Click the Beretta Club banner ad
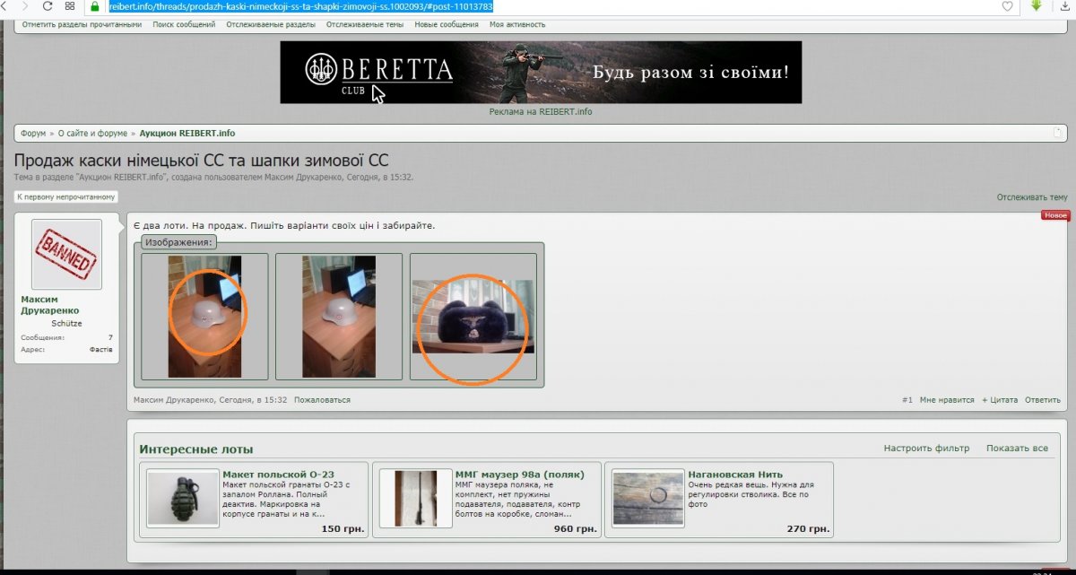Viewport: 1076px width, 575px height. click(541, 72)
